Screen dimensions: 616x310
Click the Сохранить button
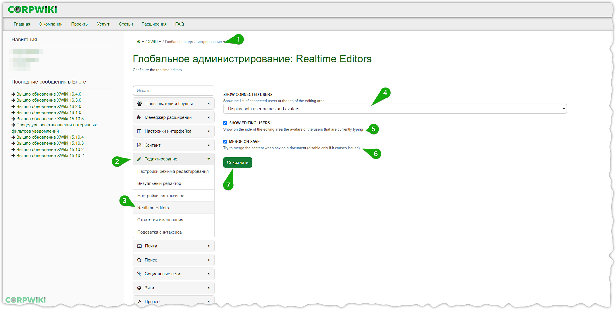point(238,162)
